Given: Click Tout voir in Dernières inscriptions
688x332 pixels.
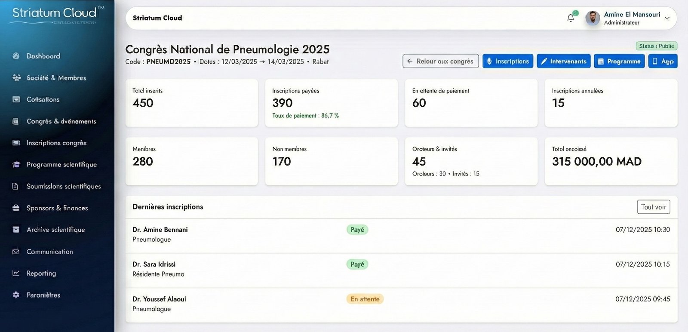Looking at the screenshot, I should tap(653, 207).
